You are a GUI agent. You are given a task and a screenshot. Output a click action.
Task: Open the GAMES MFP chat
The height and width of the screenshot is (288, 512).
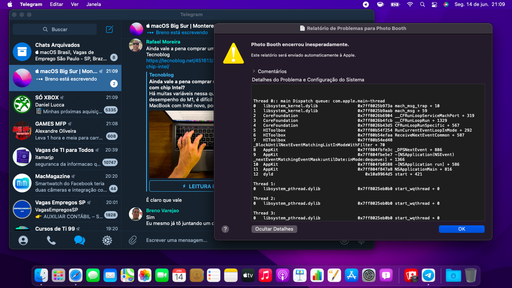pyautogui.click(x=65, y=130)
